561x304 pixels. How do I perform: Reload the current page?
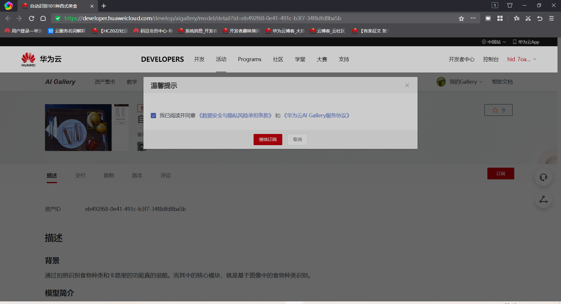tap(32, 18)
